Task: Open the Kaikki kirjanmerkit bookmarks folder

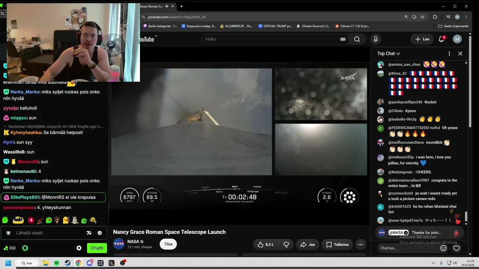Action: [453, 26]
